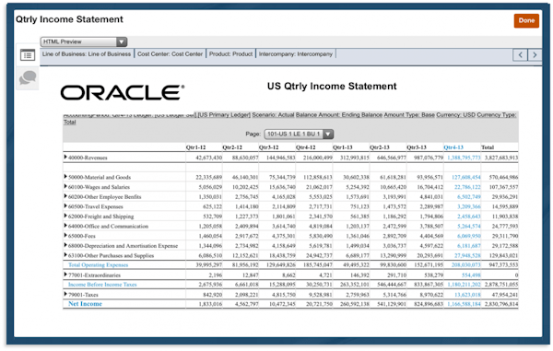Open the Net Income row link

(x=85, y=304)
